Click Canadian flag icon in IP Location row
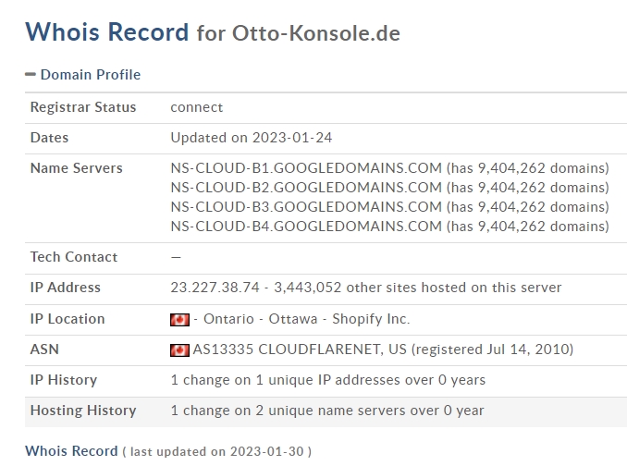 click(x=179, y=320)
